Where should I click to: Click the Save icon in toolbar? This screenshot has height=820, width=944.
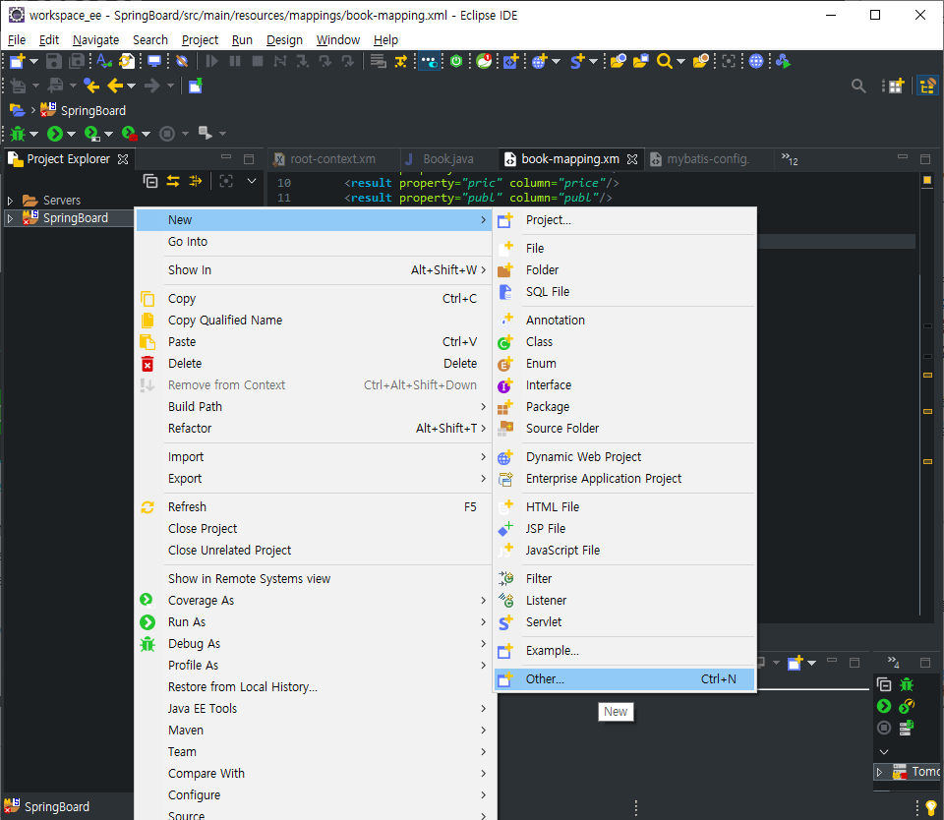[x=54, y=61]
